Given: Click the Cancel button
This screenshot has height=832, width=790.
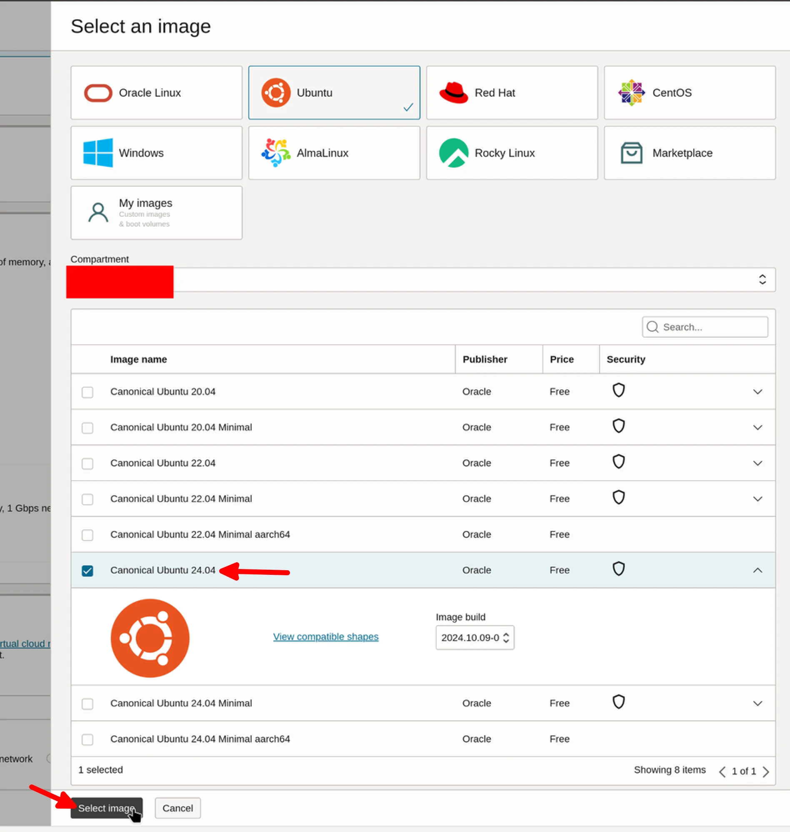Looking at the screenshot, I should [x=177, y=808].
